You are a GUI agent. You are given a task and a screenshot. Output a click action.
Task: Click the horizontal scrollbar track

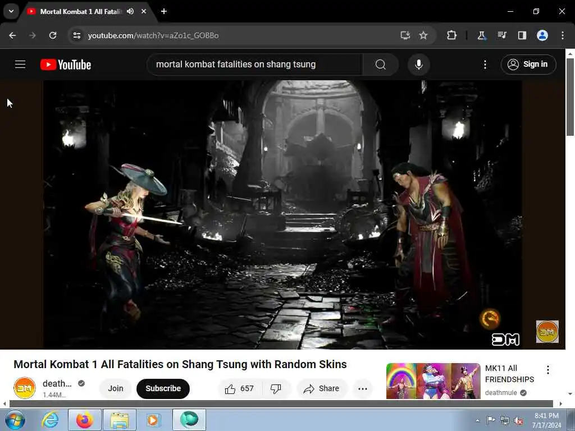pos(281,404)
